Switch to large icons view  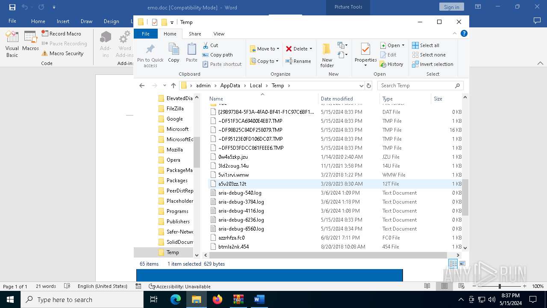[x=462, y=264]
